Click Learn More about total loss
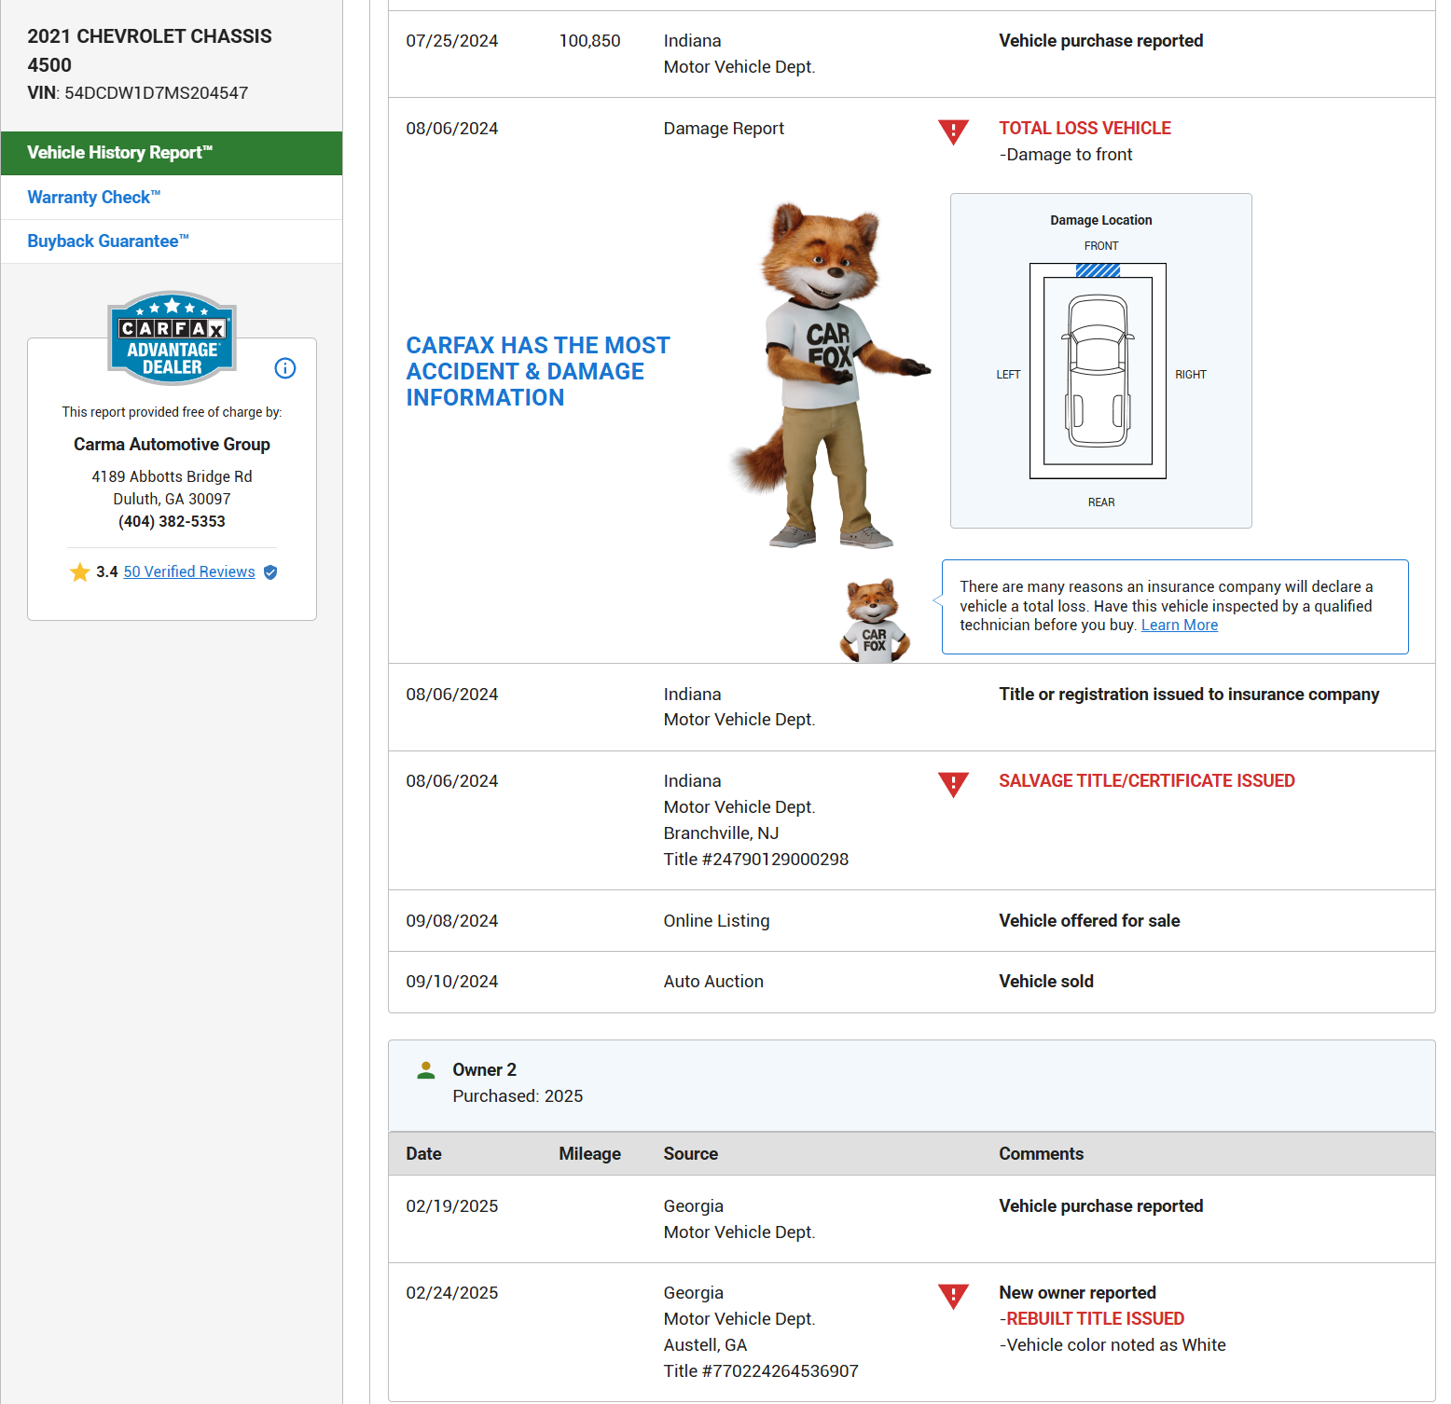 [x=1179, y=626]
